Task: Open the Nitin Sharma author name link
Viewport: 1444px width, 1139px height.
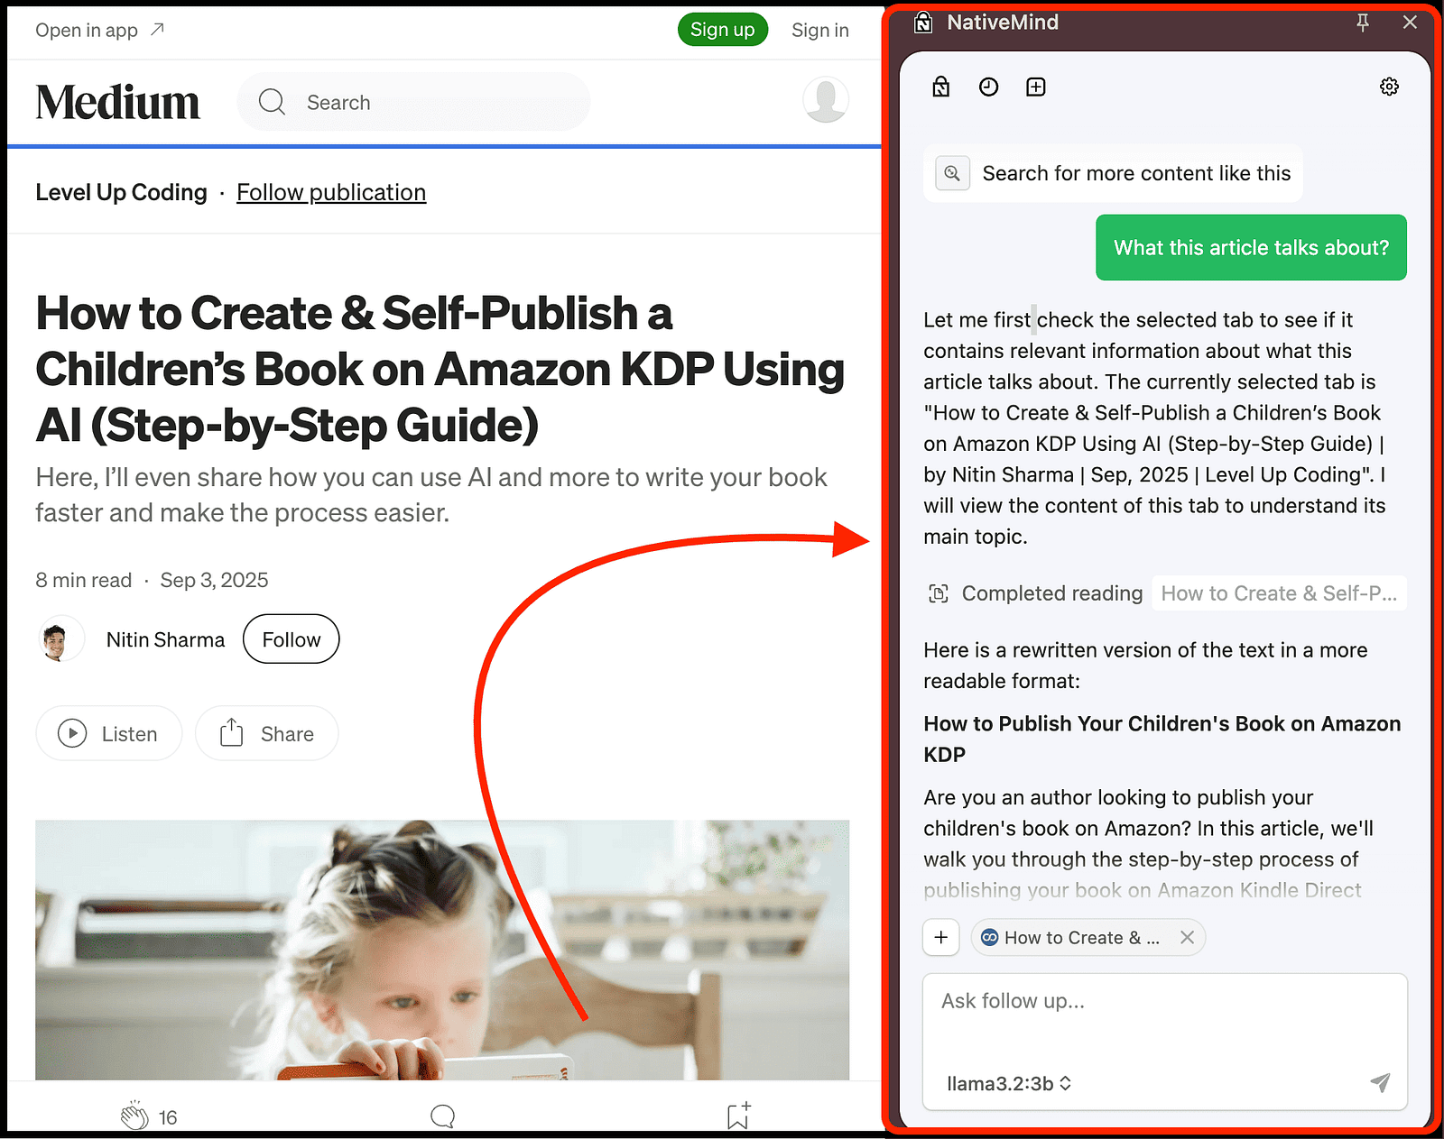Action: tap(165, 639)
